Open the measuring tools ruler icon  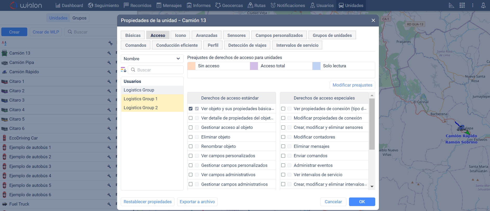click(452, 5)
